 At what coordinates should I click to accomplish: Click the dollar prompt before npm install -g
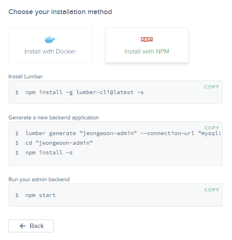tap(17, 92)
